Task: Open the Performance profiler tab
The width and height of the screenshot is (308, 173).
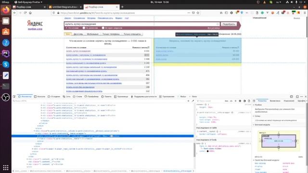Action: (91, 97)
